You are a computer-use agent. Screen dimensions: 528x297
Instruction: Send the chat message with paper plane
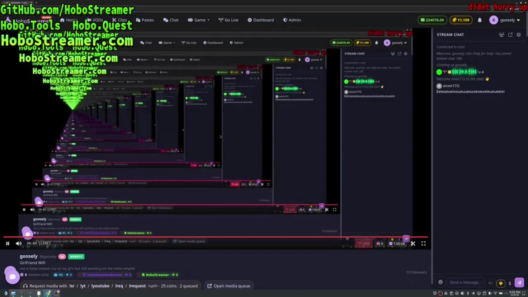pyautogui.click(x=519, y=283)
